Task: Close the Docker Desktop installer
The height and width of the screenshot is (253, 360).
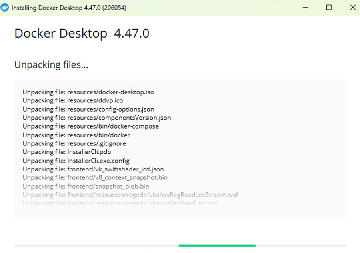Action: point(352,8)
